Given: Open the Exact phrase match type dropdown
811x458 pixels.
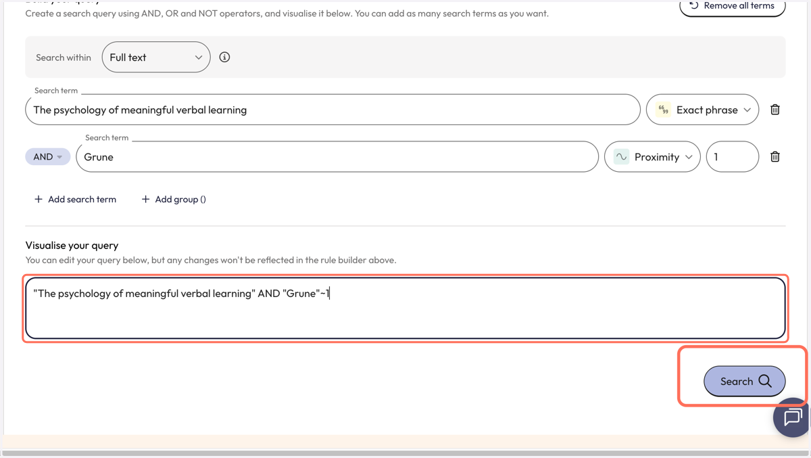Looking at the screenshot, I should (x=702, y=110).
